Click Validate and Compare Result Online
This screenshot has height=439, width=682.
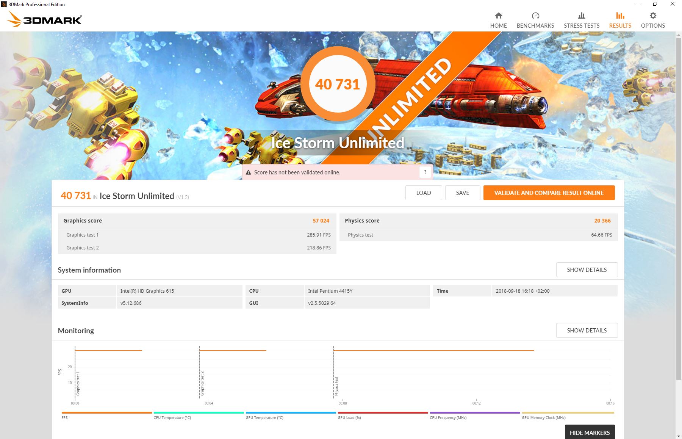click(549, 193)
